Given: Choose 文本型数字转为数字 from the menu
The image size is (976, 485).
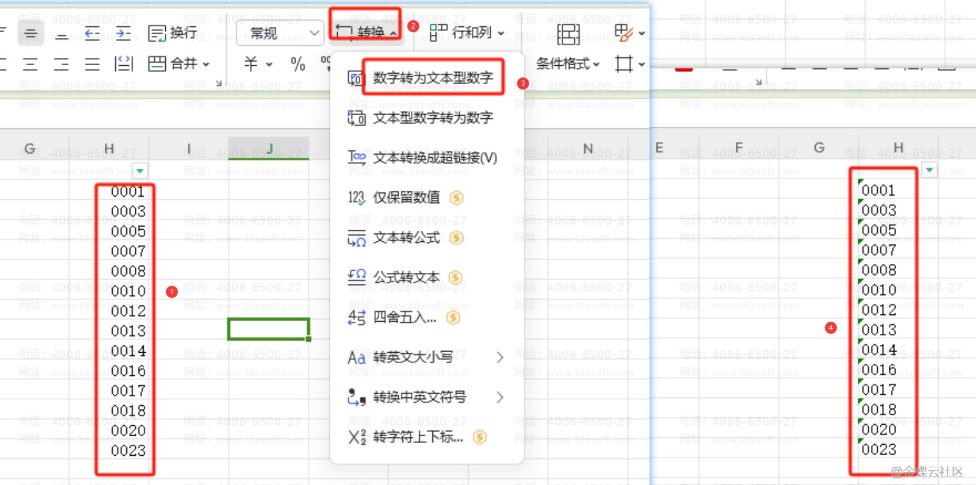Looking at the screenshot, I should [427, 118].
